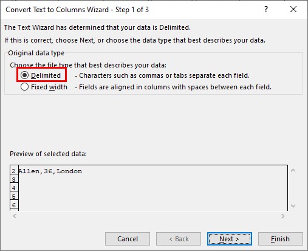Image resolution: width=308 pixels, height=251 pixels.
Task: Click the wizard's Step 1 of 3 title bar
Action: (x=77, y=10)
